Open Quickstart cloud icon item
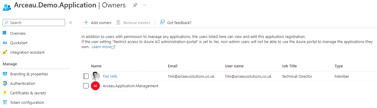The width and height of the screenshot is (377, 108). click(x=5, y=43)
